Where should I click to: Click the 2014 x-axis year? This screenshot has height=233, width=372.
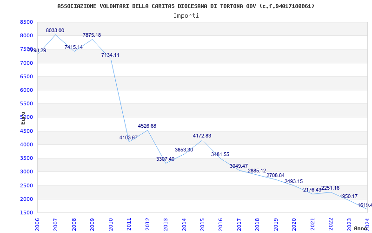[184, 225]
